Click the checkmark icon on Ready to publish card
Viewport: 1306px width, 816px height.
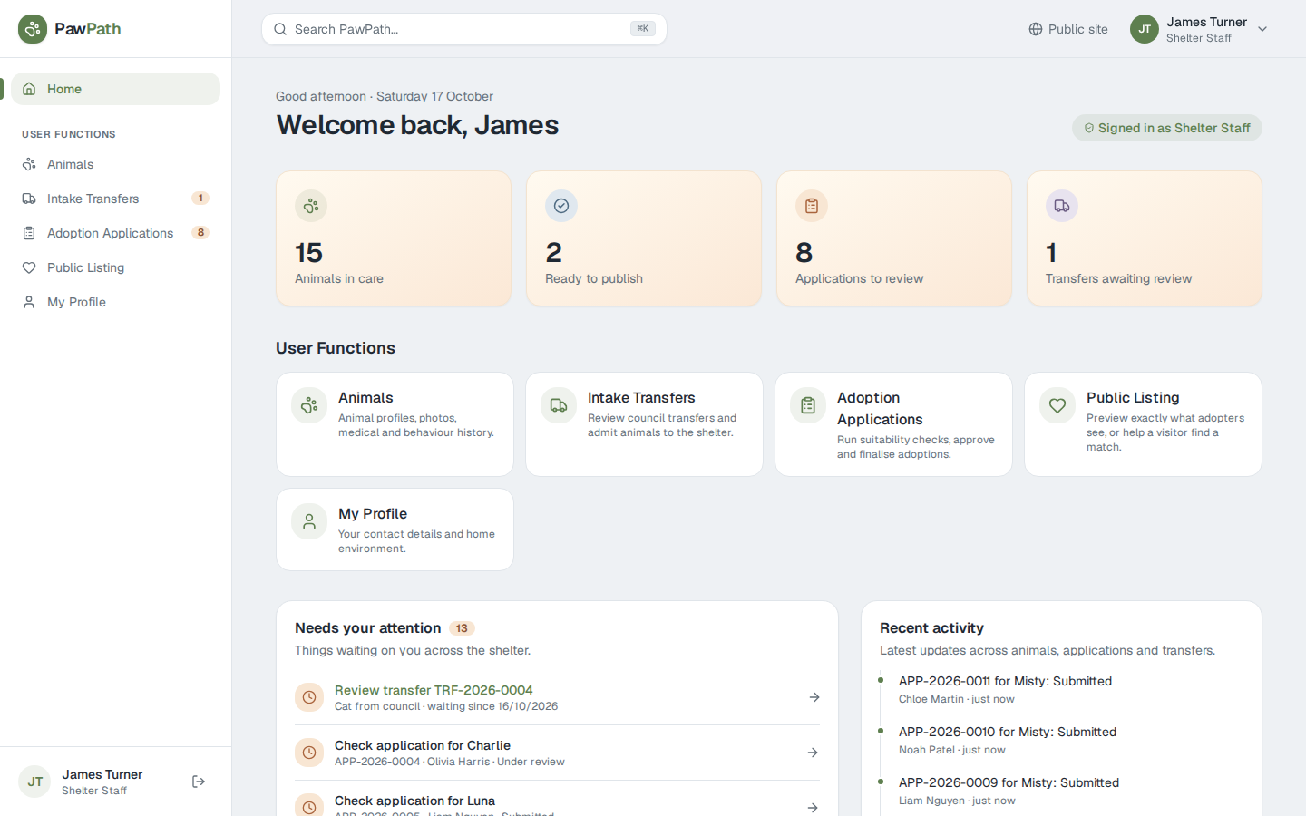pyautogui.click(x=561, y=206)
